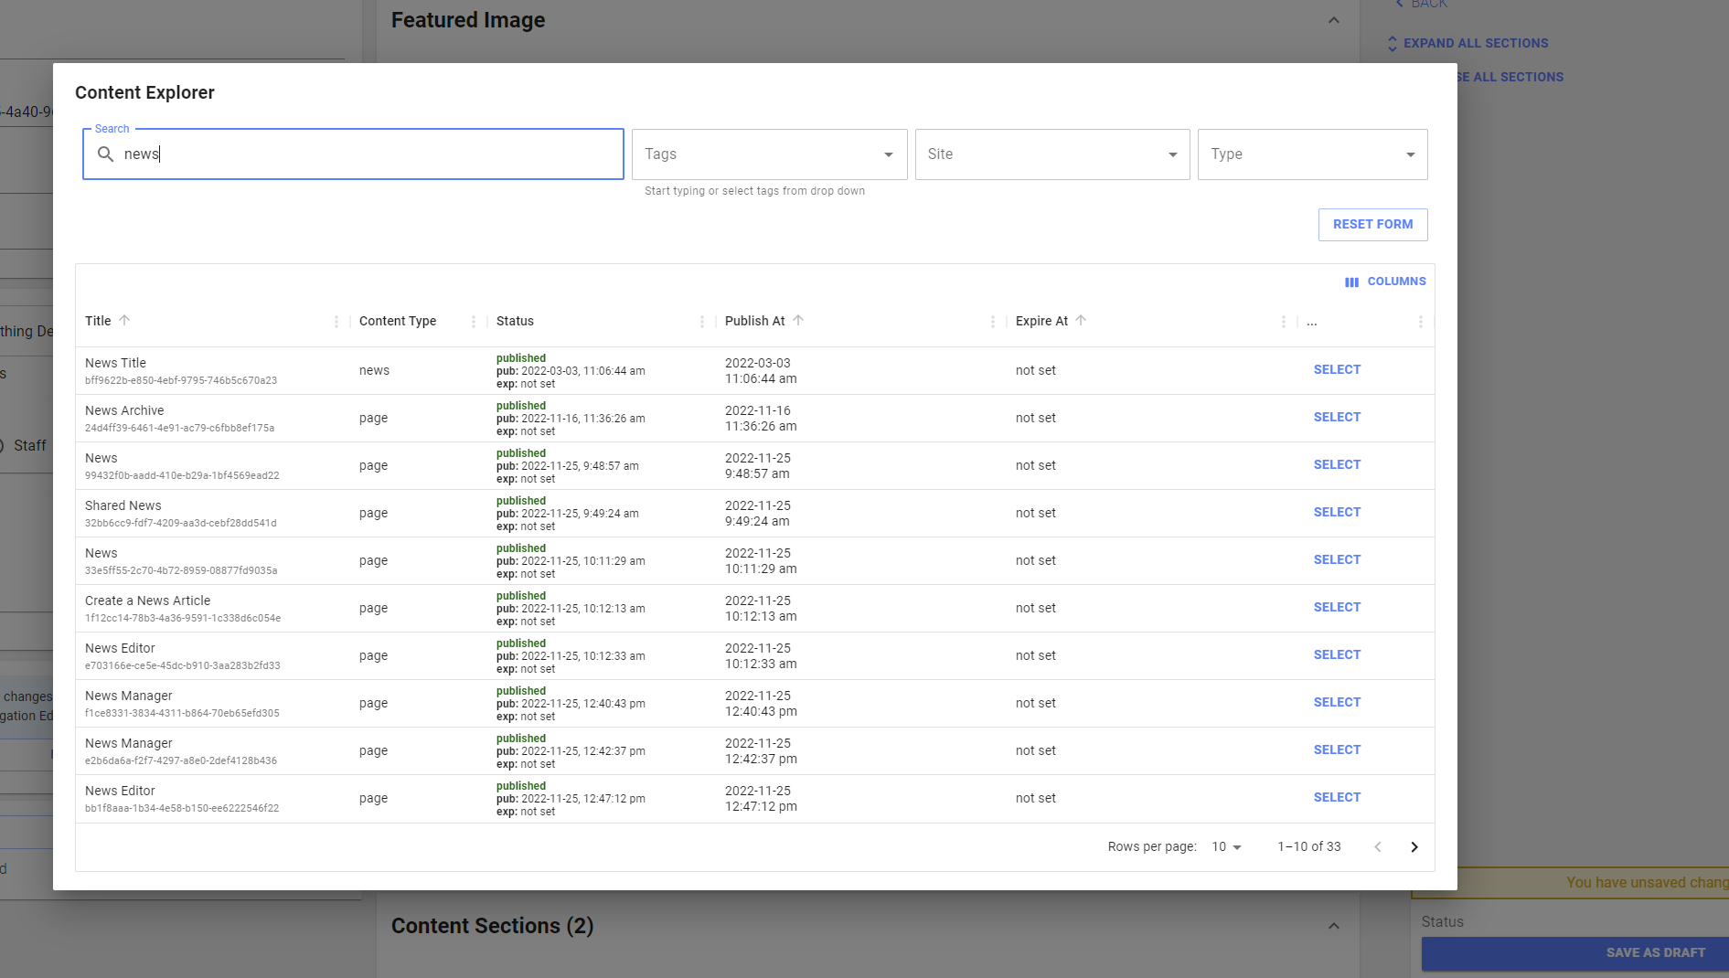The height and width of the screenshot is (978, 1729).
Task: Open the Columns configuration icon
Action: tap(1352, 282)
